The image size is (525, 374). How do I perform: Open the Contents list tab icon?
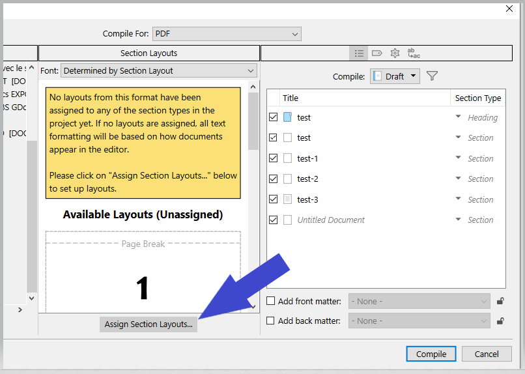(359, 53)
